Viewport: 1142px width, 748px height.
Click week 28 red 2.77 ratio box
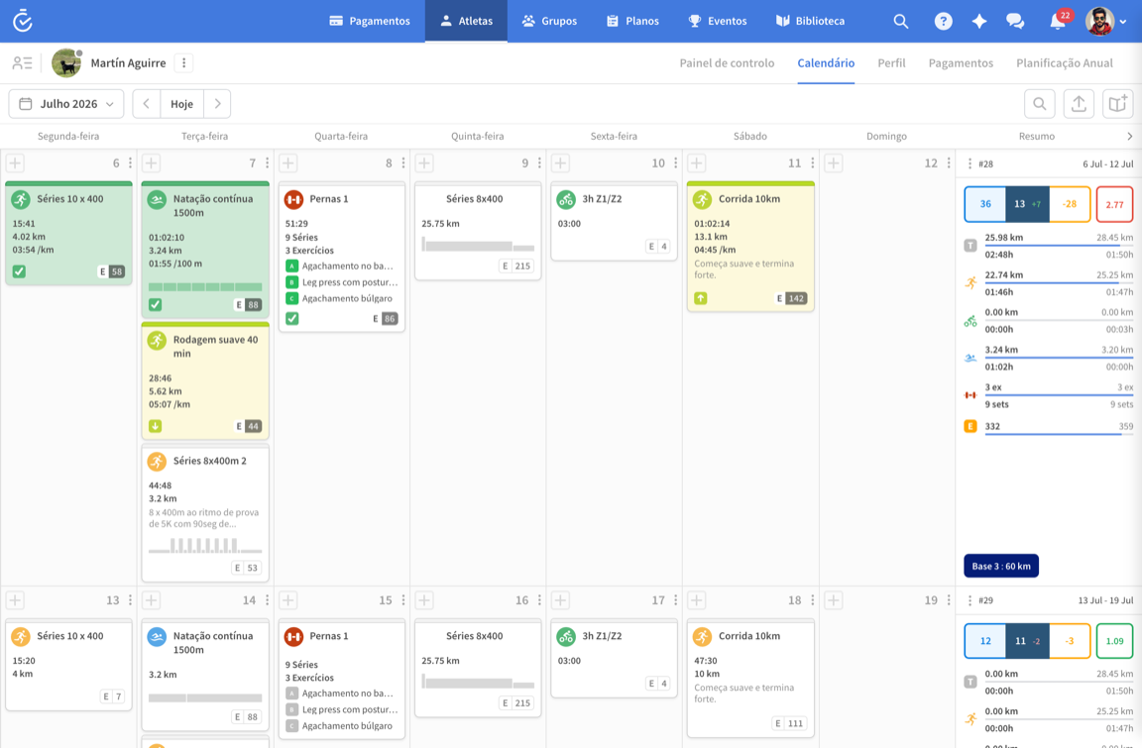click(1114, 204)
